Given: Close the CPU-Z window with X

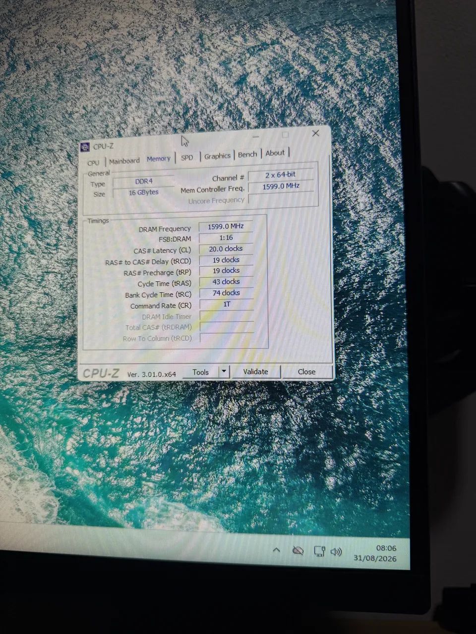Looking at the screenshot, I should click(x=316, y=133).
